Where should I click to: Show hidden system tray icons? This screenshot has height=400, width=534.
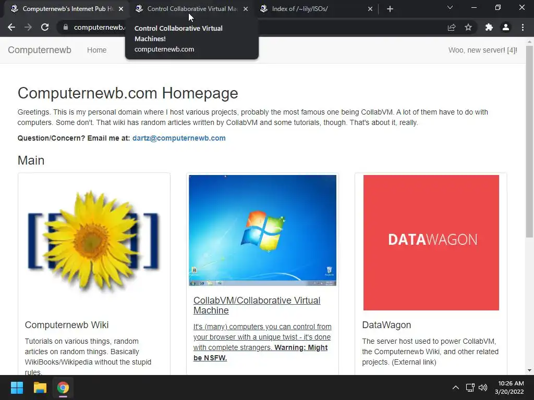(x=456, y=387)
